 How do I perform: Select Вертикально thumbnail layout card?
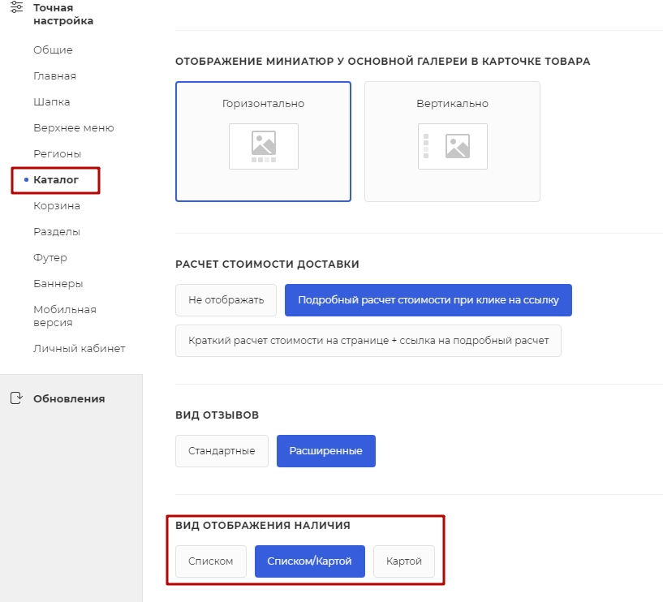452,142
